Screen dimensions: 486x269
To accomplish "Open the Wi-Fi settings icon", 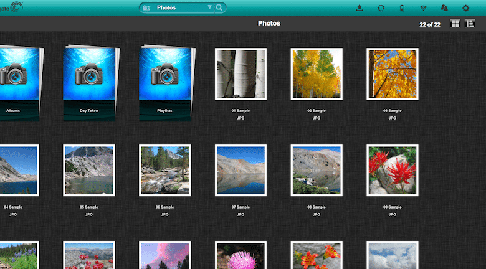I will click(x=424, y=8).
